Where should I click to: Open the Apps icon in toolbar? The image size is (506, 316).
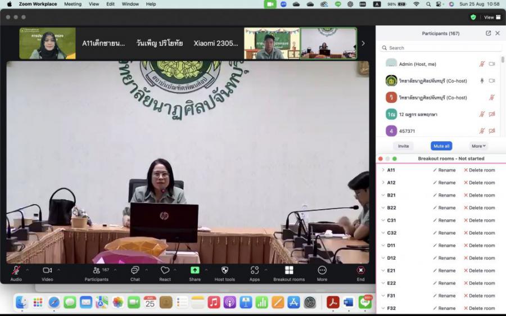pos(255,270)
